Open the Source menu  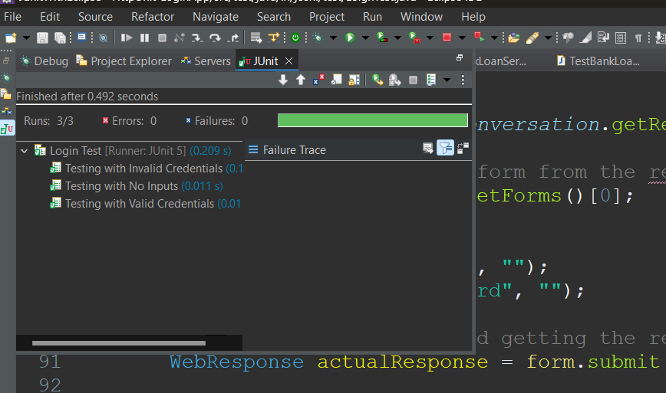[95, 17]
